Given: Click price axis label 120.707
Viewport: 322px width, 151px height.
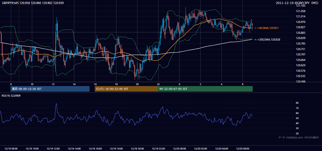Looking at the screenshot, I should 301,54.
